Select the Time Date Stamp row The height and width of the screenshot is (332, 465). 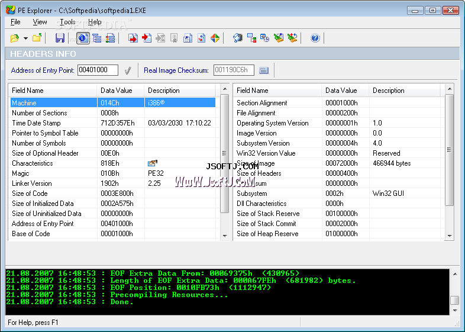coord(113,123)
